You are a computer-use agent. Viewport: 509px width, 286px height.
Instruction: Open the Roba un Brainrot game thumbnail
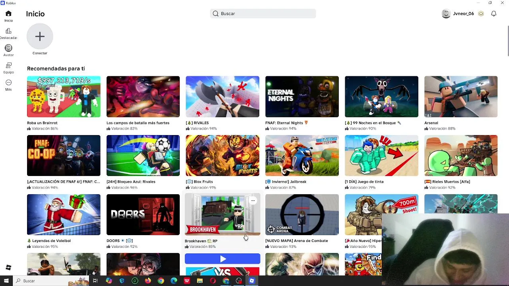point(64,97)
